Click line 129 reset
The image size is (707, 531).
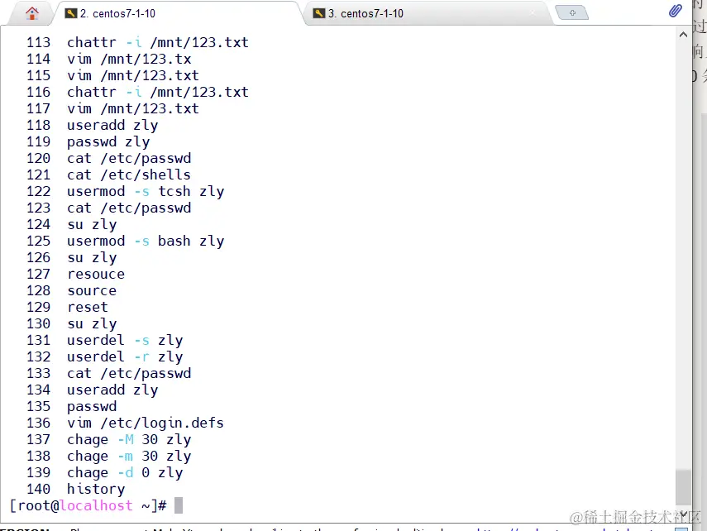coord(67,307)
